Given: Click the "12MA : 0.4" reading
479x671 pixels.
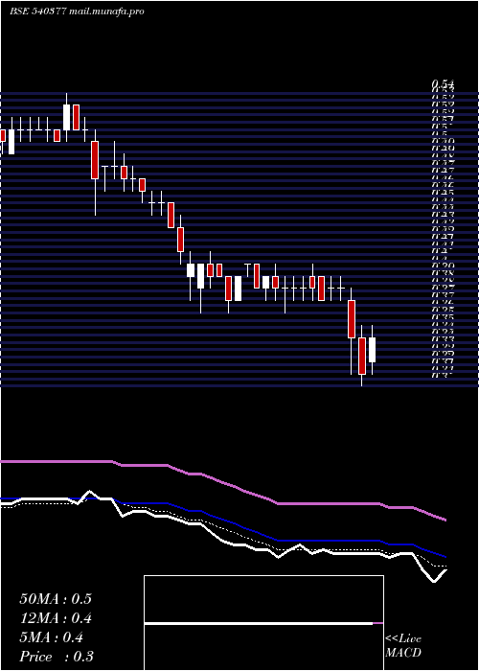Looking at the screenshot, I should 56,618.
